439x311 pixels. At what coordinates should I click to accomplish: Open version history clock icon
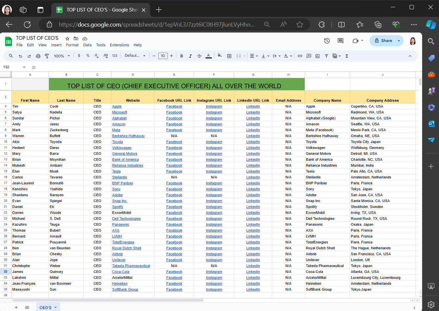coord(327,41)
